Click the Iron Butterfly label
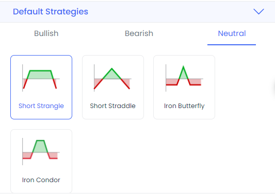The image size is (275, 194). click(x=184, y=106)
